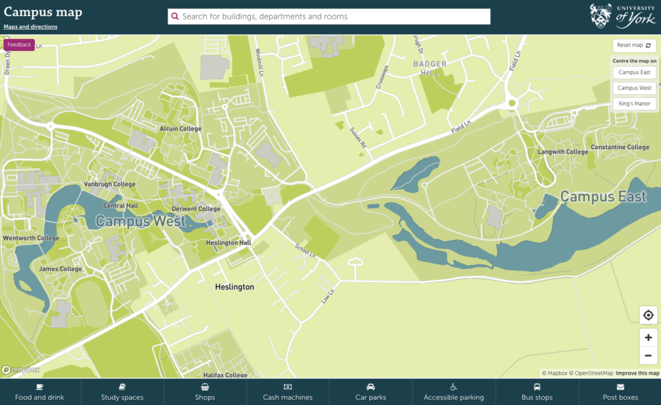Click the University of York logo
Screen dimensions: 661x405
(x=622, y=16)
